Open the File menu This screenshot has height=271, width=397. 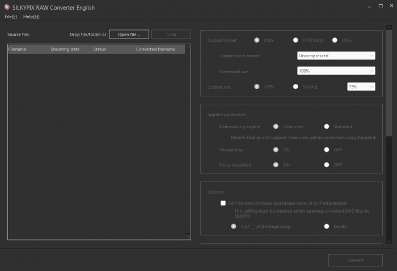tap(11, 17)
